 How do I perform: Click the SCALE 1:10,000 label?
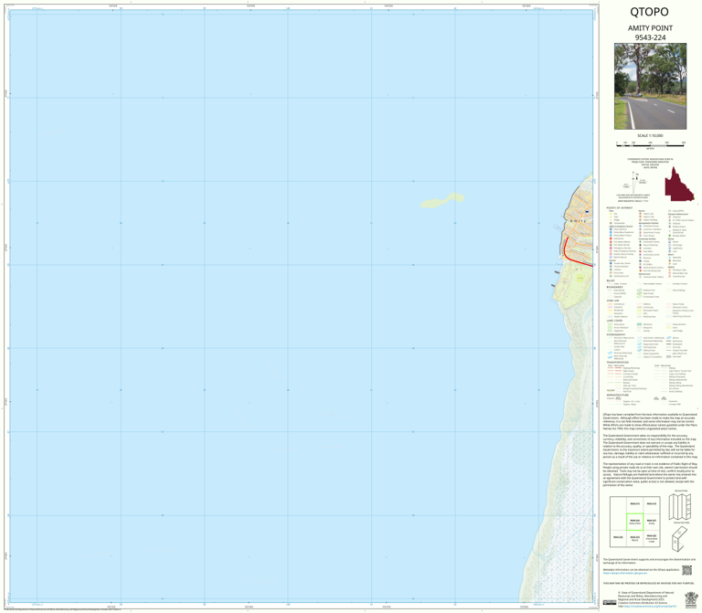(x=650, y=135)
